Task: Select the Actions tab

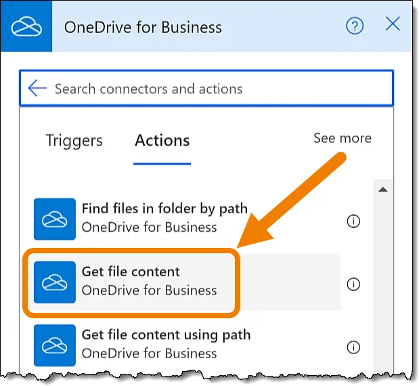Action: pyautogui.click(x=162, y=141)
